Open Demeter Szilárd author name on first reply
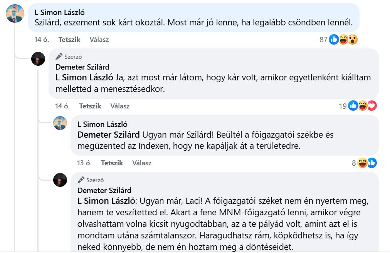The image size is (390, 253). pos(82,67)
